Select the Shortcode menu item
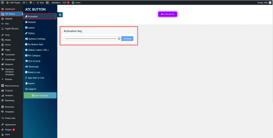273x138 pixels. click(x=32, y=67)
